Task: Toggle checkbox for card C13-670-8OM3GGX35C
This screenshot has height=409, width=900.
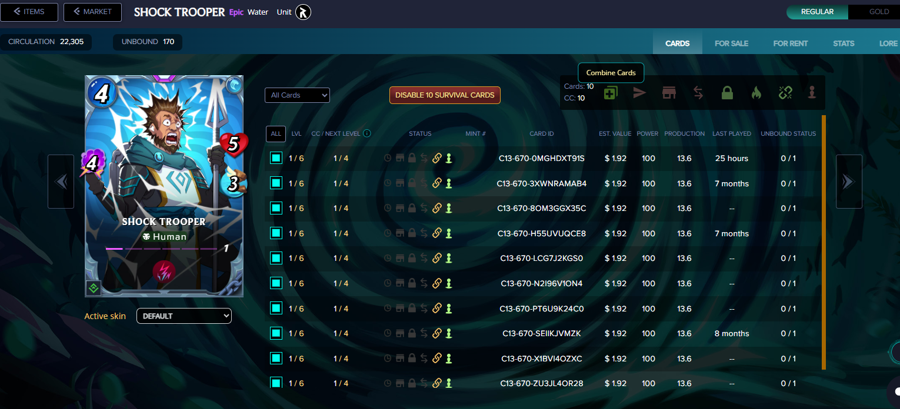Action: point(276,208)
